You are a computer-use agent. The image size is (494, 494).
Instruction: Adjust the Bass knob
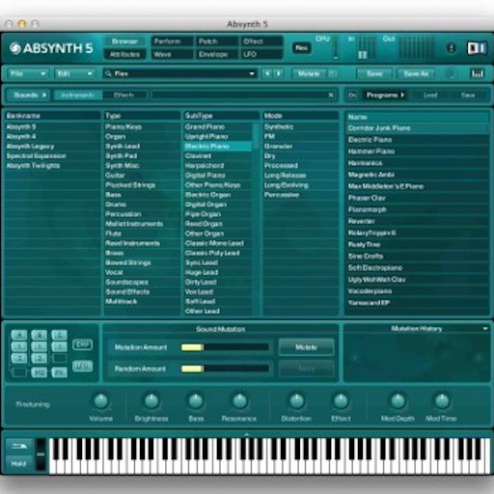[x=196, y=401]
